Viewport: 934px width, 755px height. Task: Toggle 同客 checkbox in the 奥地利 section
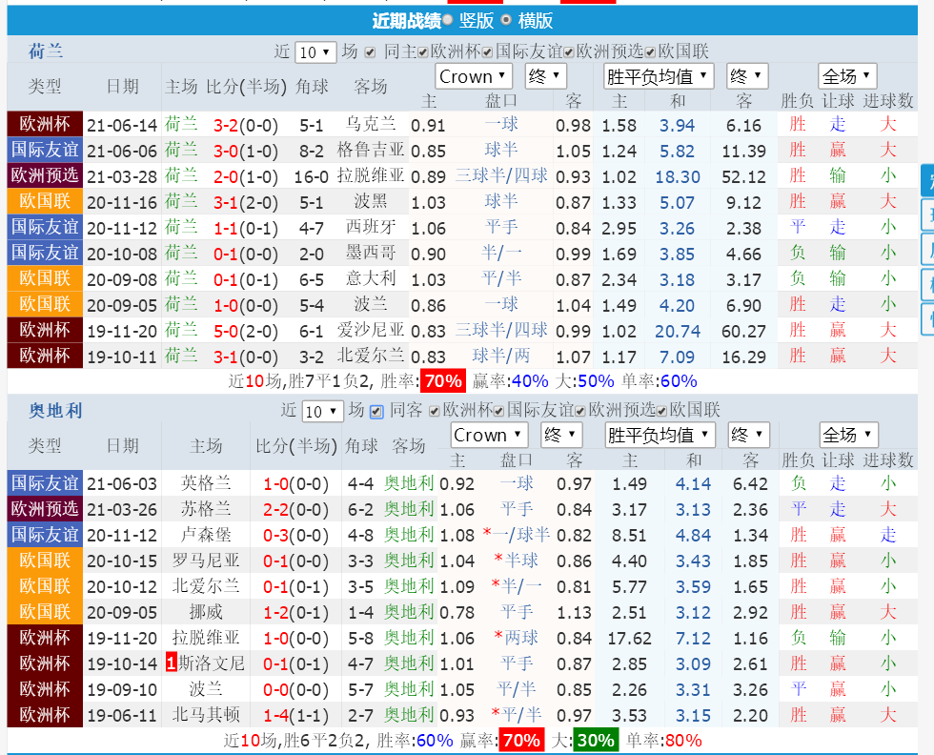376,411
